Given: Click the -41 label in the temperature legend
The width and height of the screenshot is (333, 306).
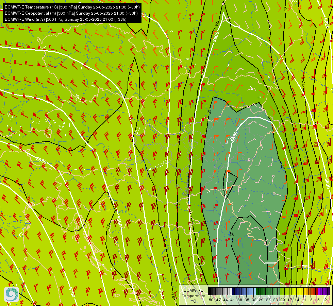Looking at the screenshot, I should tap(232, 300).
